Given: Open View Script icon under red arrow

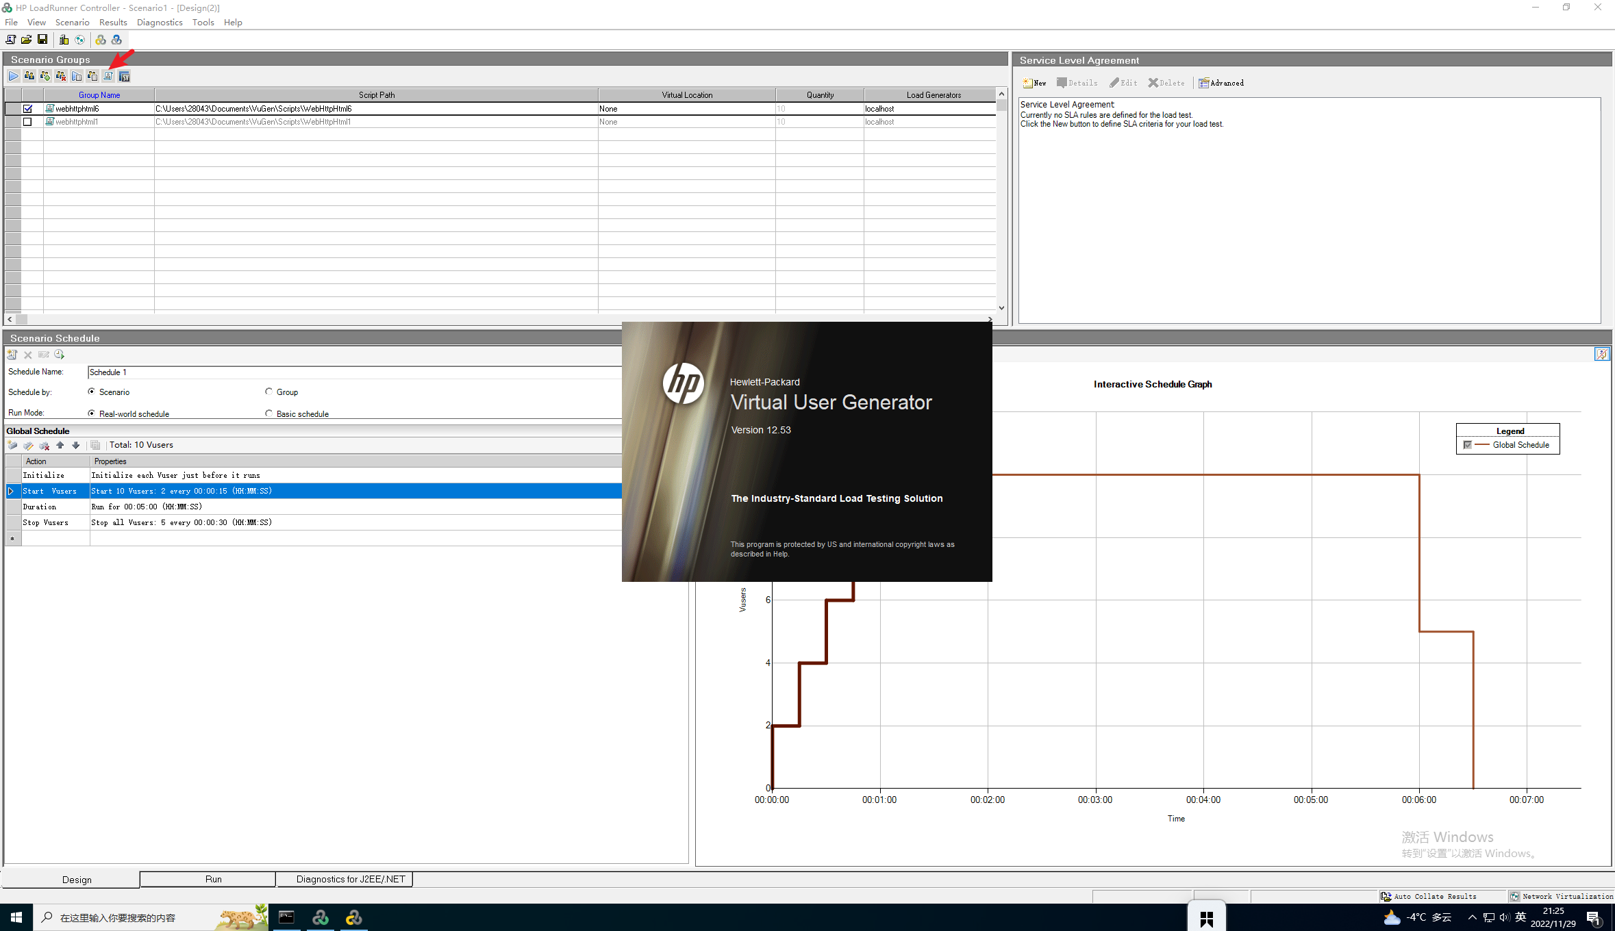Looking at the screenshot, I should (x=108, y=76).
